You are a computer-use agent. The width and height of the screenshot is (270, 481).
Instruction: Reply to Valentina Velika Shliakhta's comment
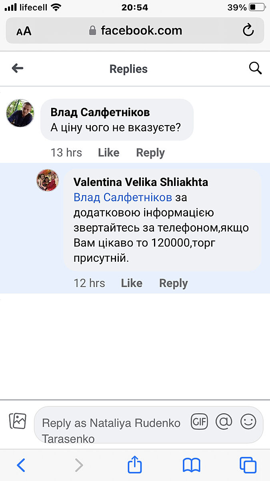(173, 283)
